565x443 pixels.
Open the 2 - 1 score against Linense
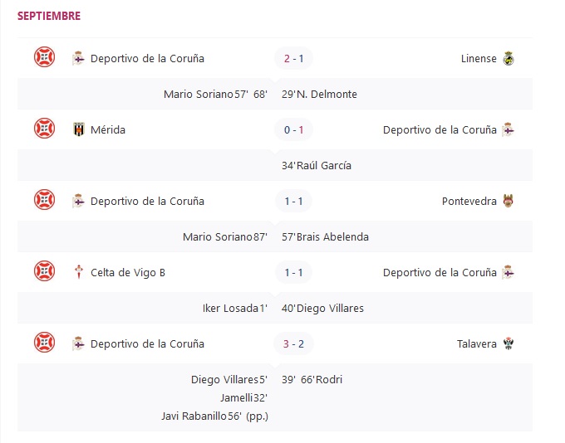[x=294, y=59]
